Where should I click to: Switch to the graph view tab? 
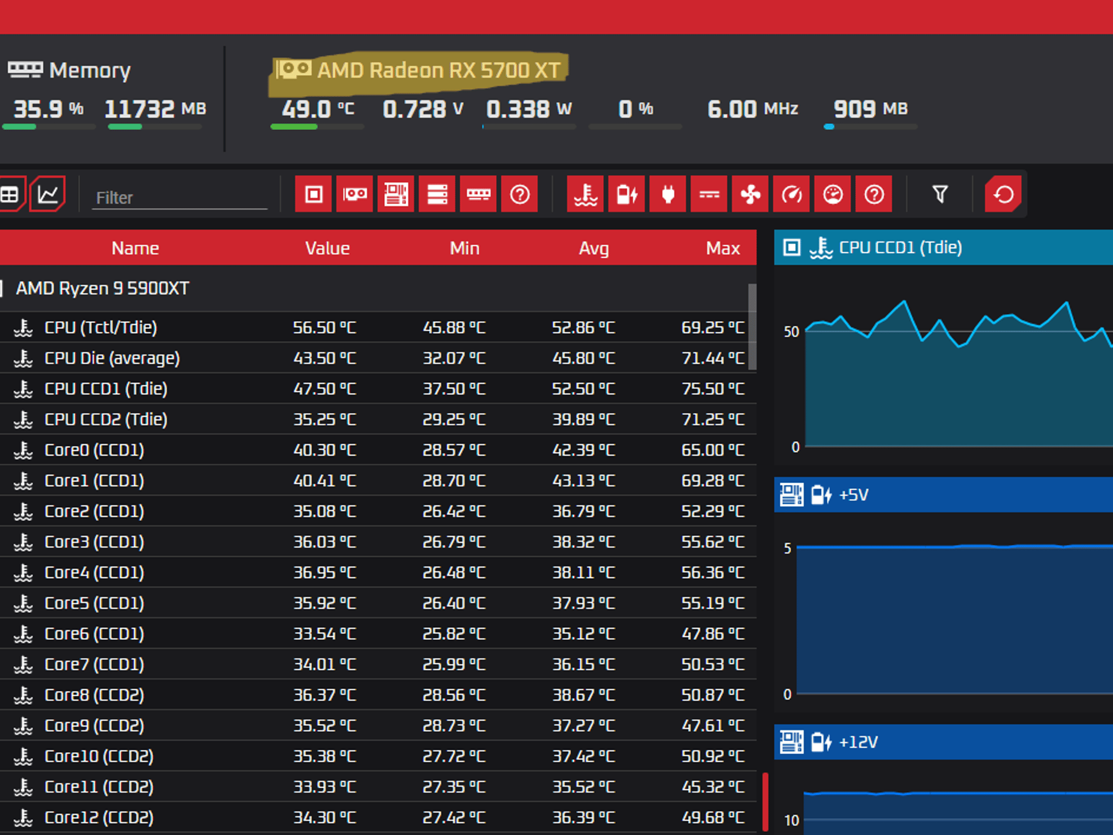pyautogui.click(x=48, y=194)
